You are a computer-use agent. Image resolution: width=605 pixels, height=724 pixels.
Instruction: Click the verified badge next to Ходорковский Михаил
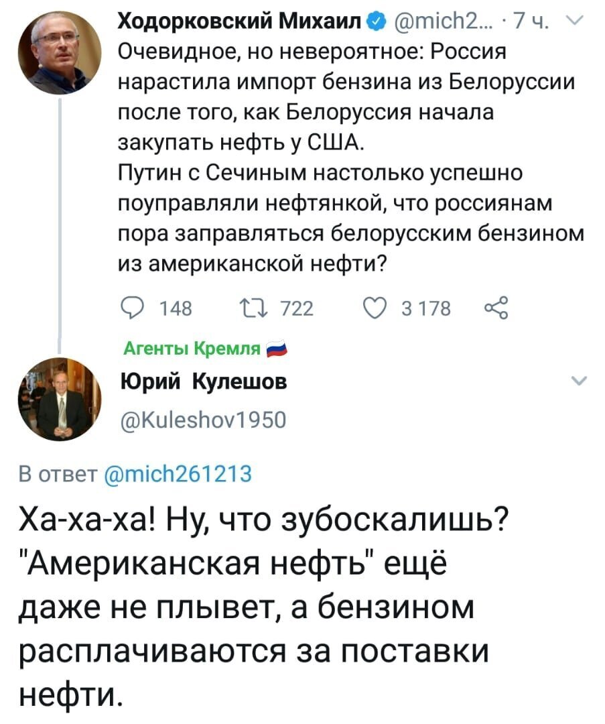click(x=375, y=21)
